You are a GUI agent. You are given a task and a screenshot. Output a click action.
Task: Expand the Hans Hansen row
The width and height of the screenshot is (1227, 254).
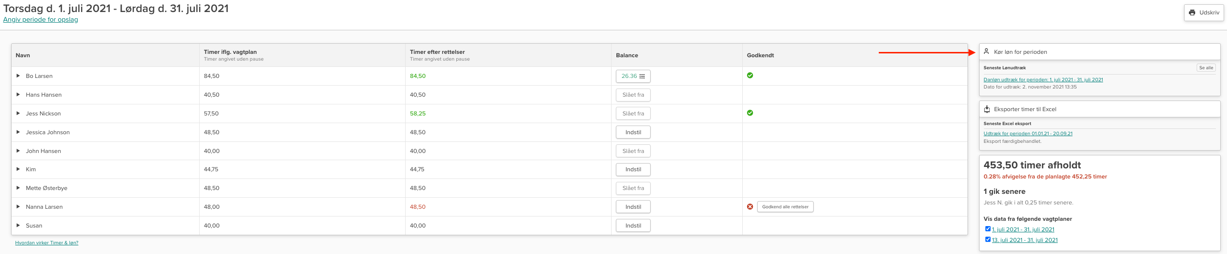click(x=18, y=95)
